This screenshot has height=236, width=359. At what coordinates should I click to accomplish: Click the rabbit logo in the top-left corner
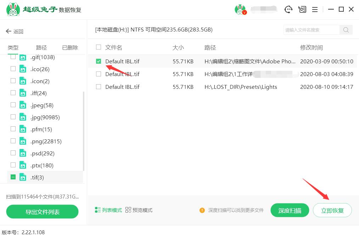(13, 10)
